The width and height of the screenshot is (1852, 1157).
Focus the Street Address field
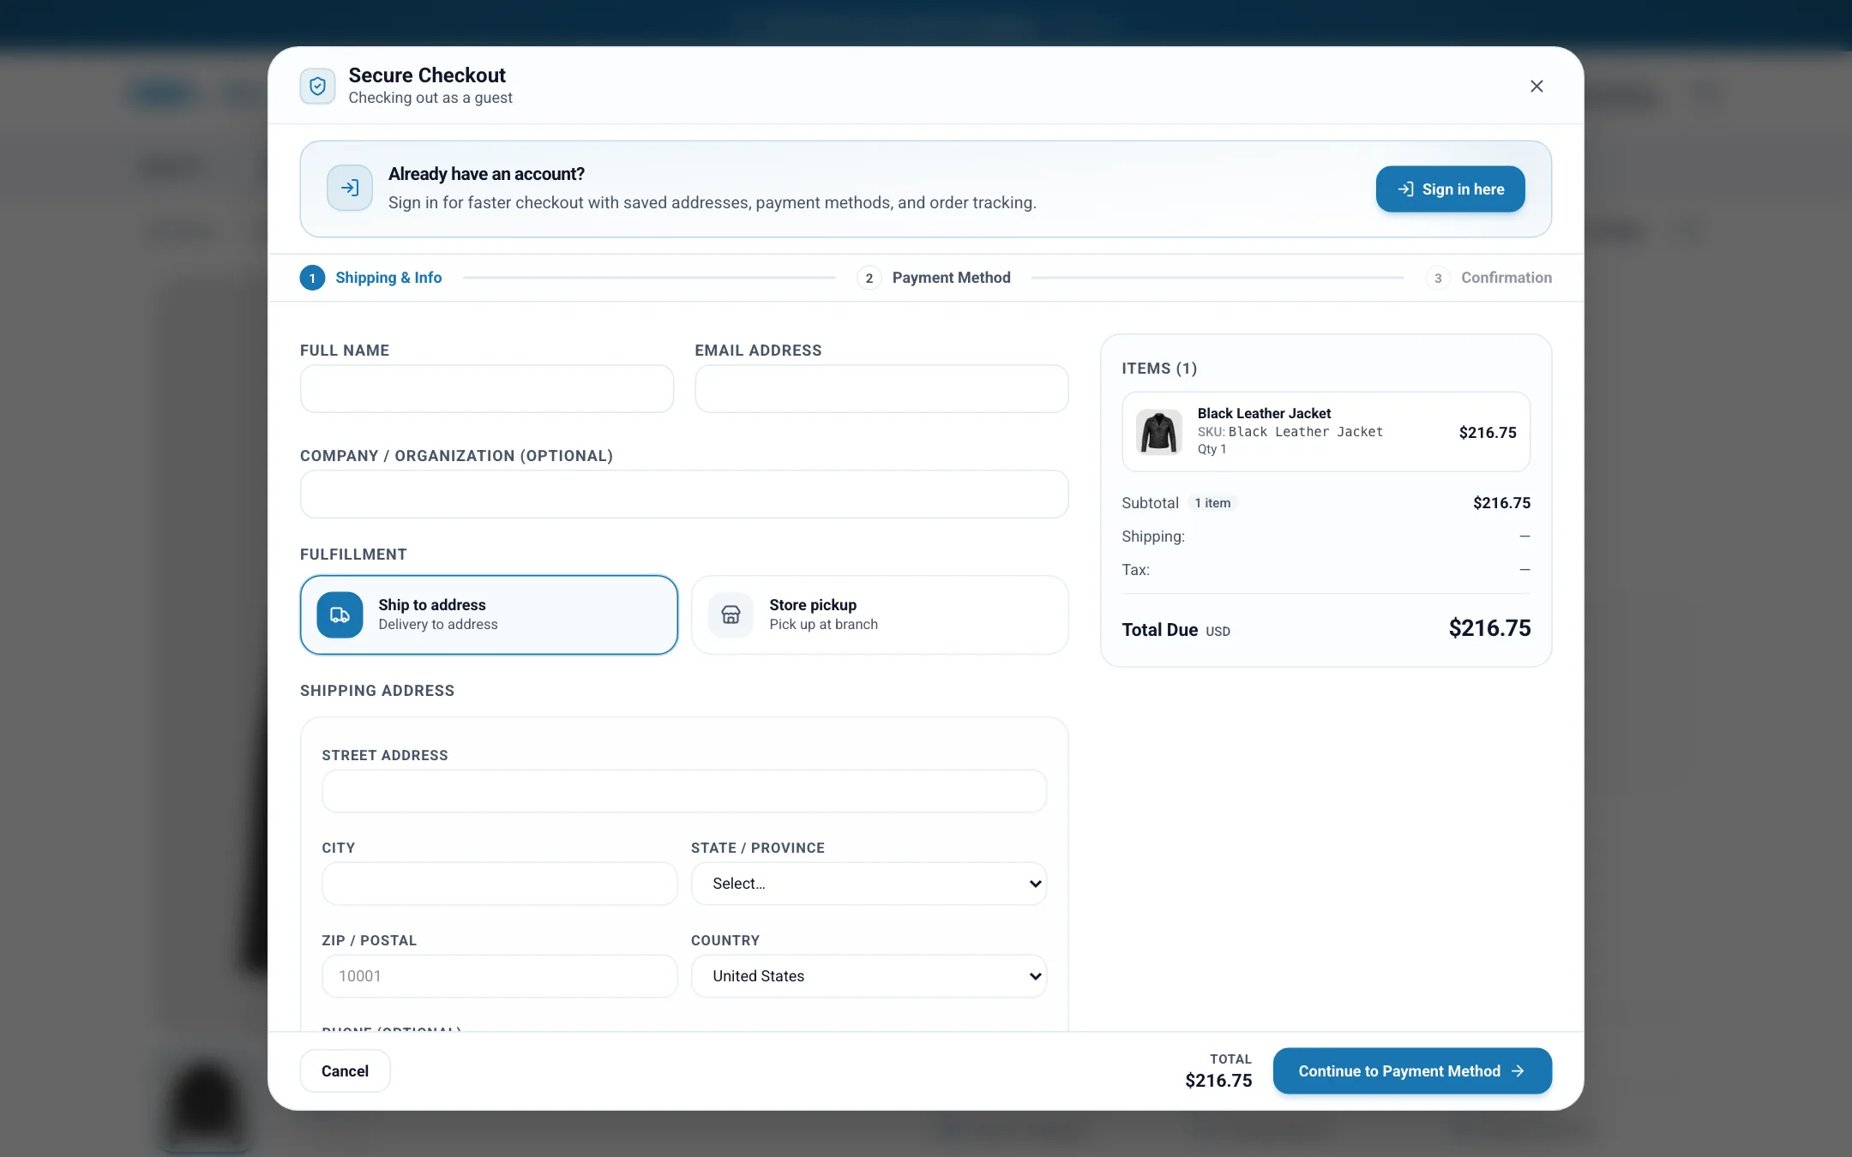684,791
